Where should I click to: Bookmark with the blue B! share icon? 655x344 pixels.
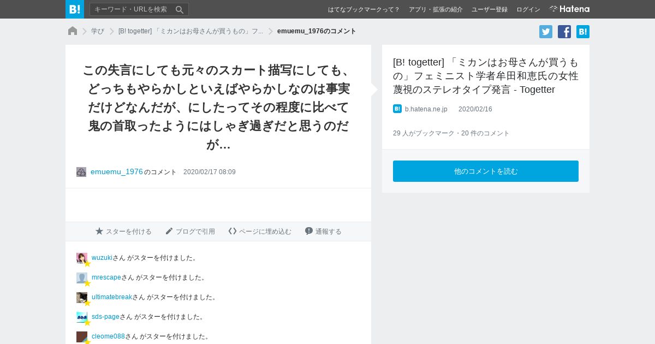click(583, 32)
